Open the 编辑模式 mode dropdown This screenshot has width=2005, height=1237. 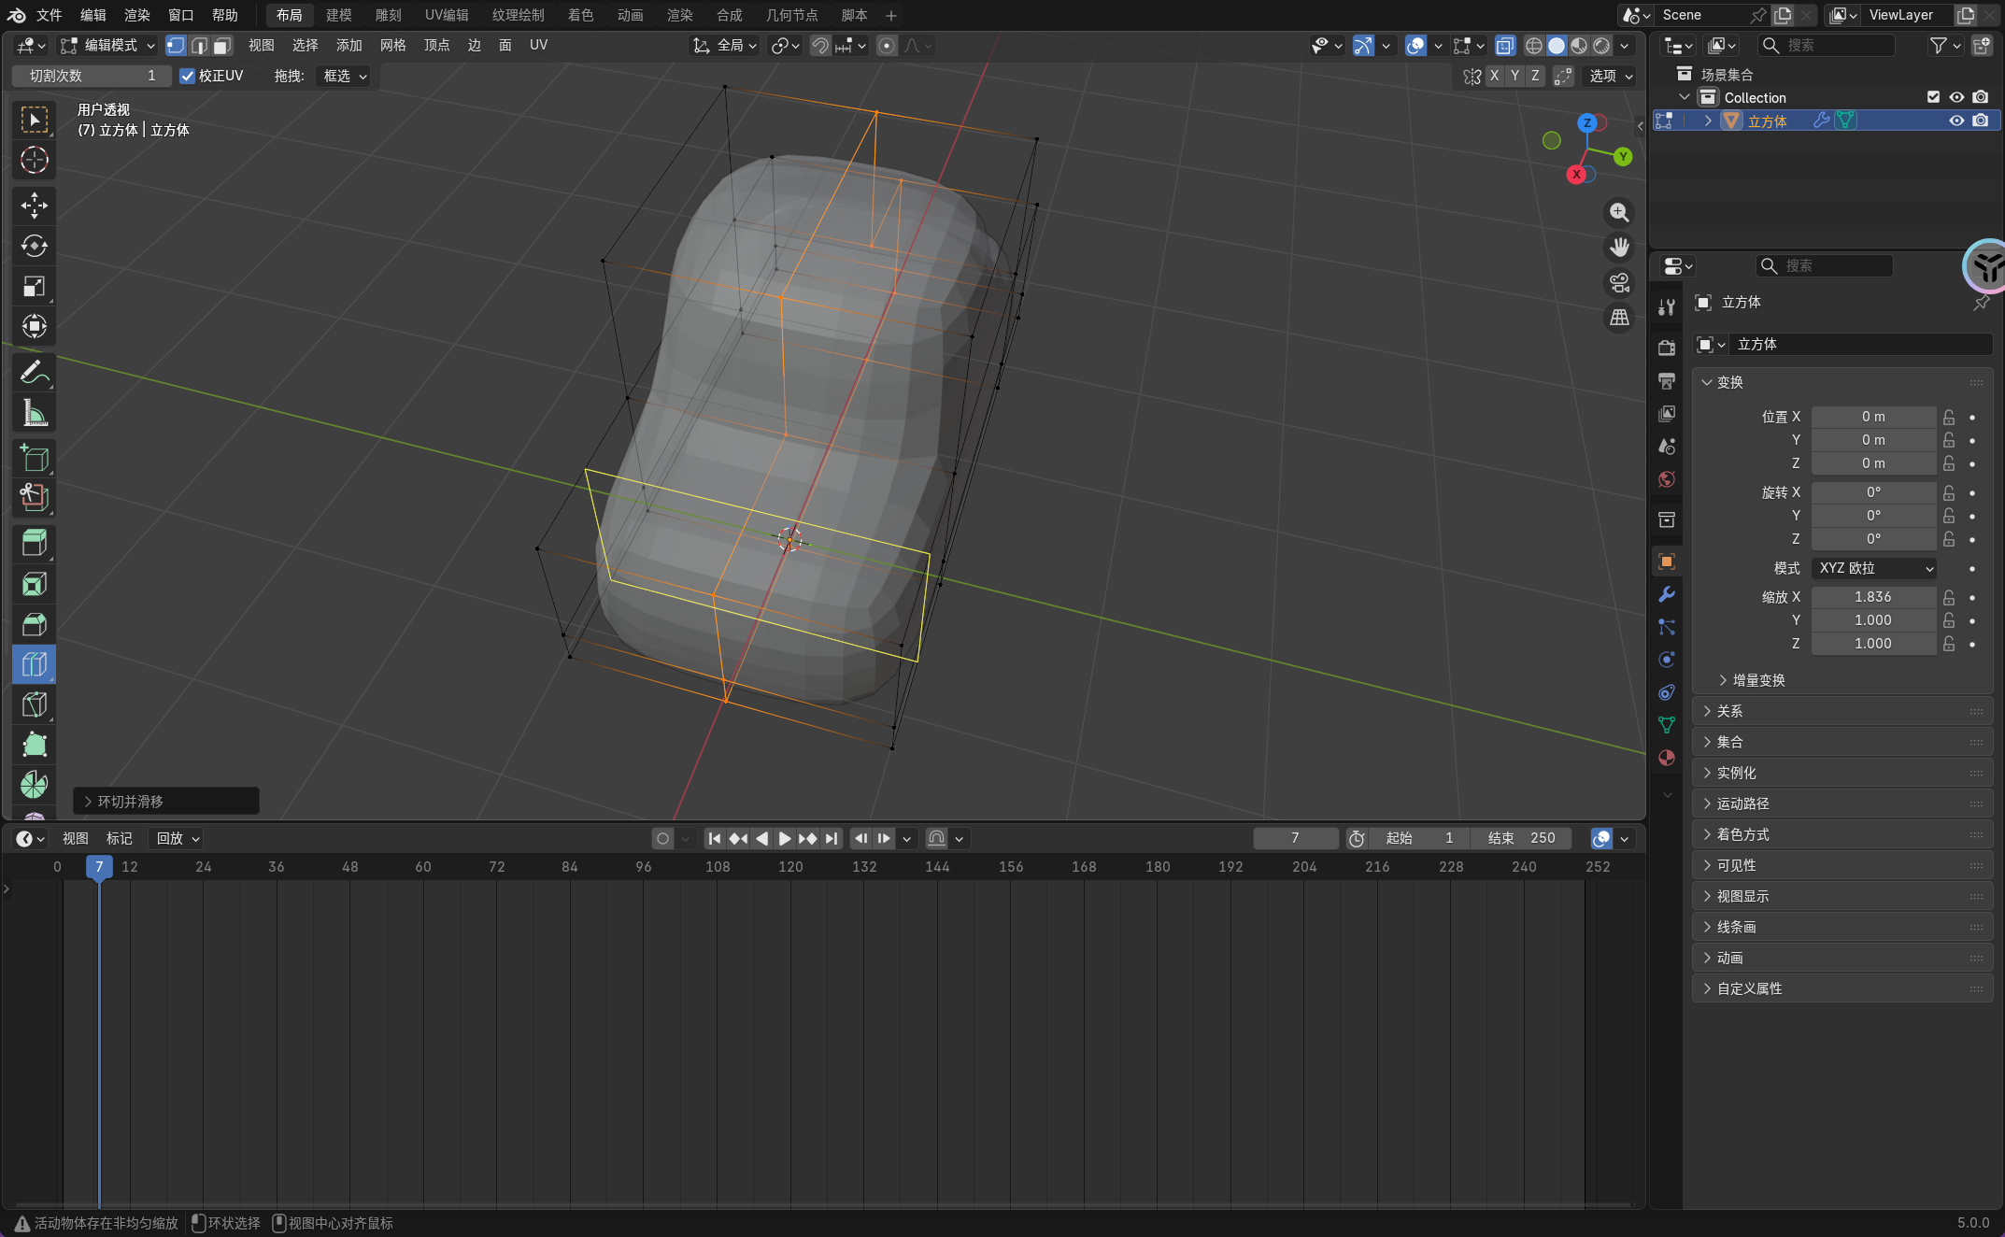(x=107, y=46)
